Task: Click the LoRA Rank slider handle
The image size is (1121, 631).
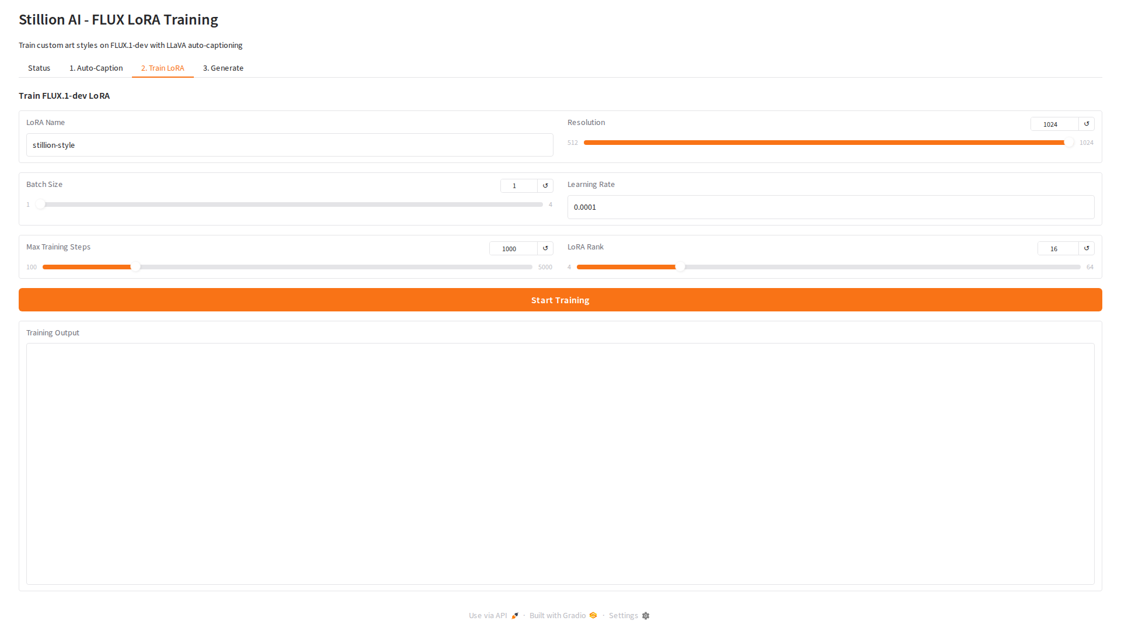Action: tap(680, 267)
